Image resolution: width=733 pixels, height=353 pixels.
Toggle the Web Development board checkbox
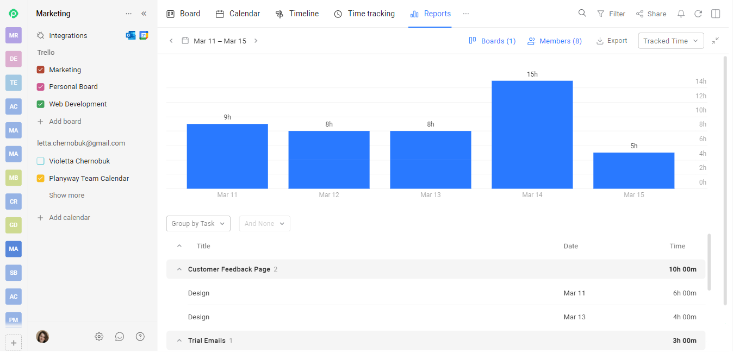coord(40,104)
